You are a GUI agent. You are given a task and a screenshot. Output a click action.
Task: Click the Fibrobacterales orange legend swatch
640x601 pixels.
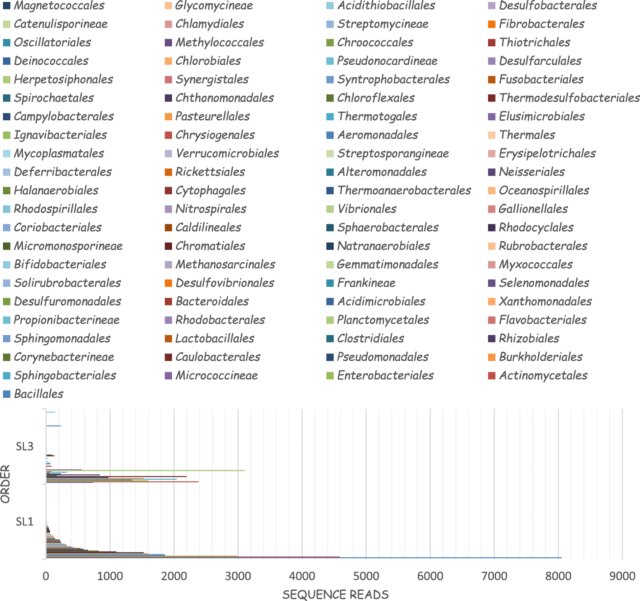coord(492,24)
